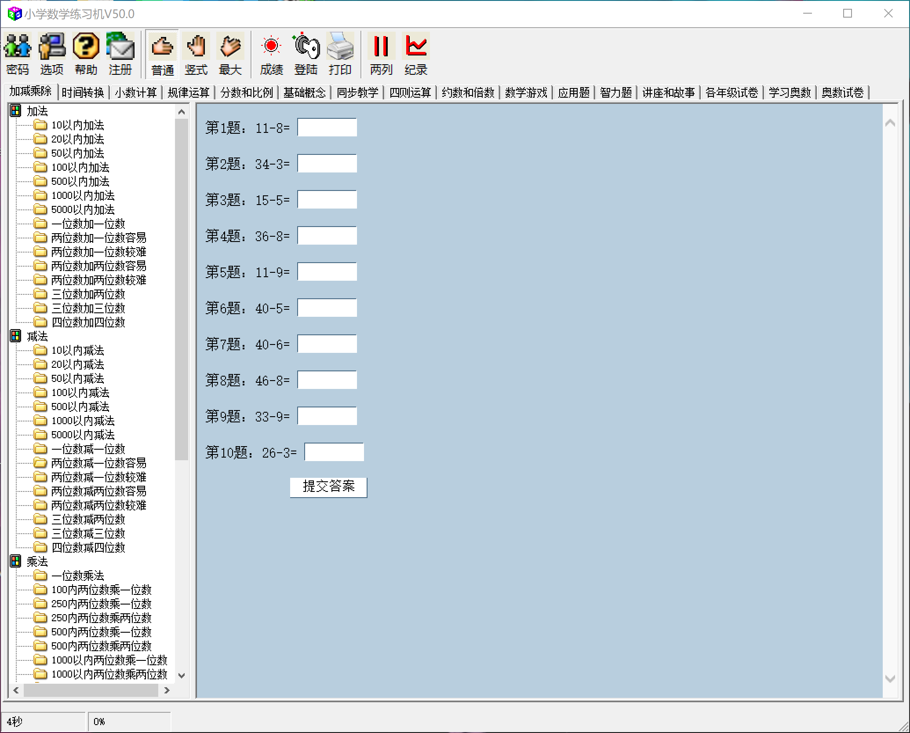Open the 纪录 records icon
The height and width of the screenshot is (733, 910).
point(416,46)
